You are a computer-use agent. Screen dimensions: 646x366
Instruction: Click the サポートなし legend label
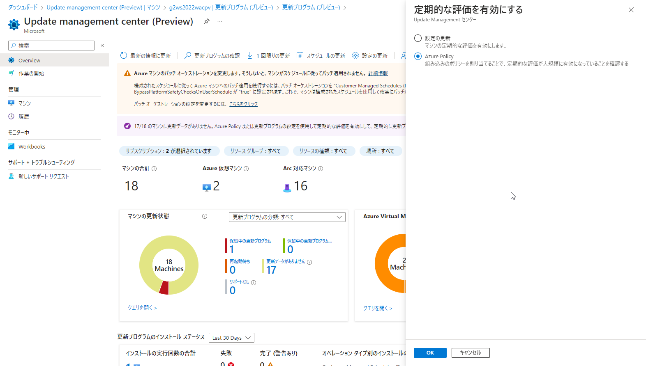239,282
